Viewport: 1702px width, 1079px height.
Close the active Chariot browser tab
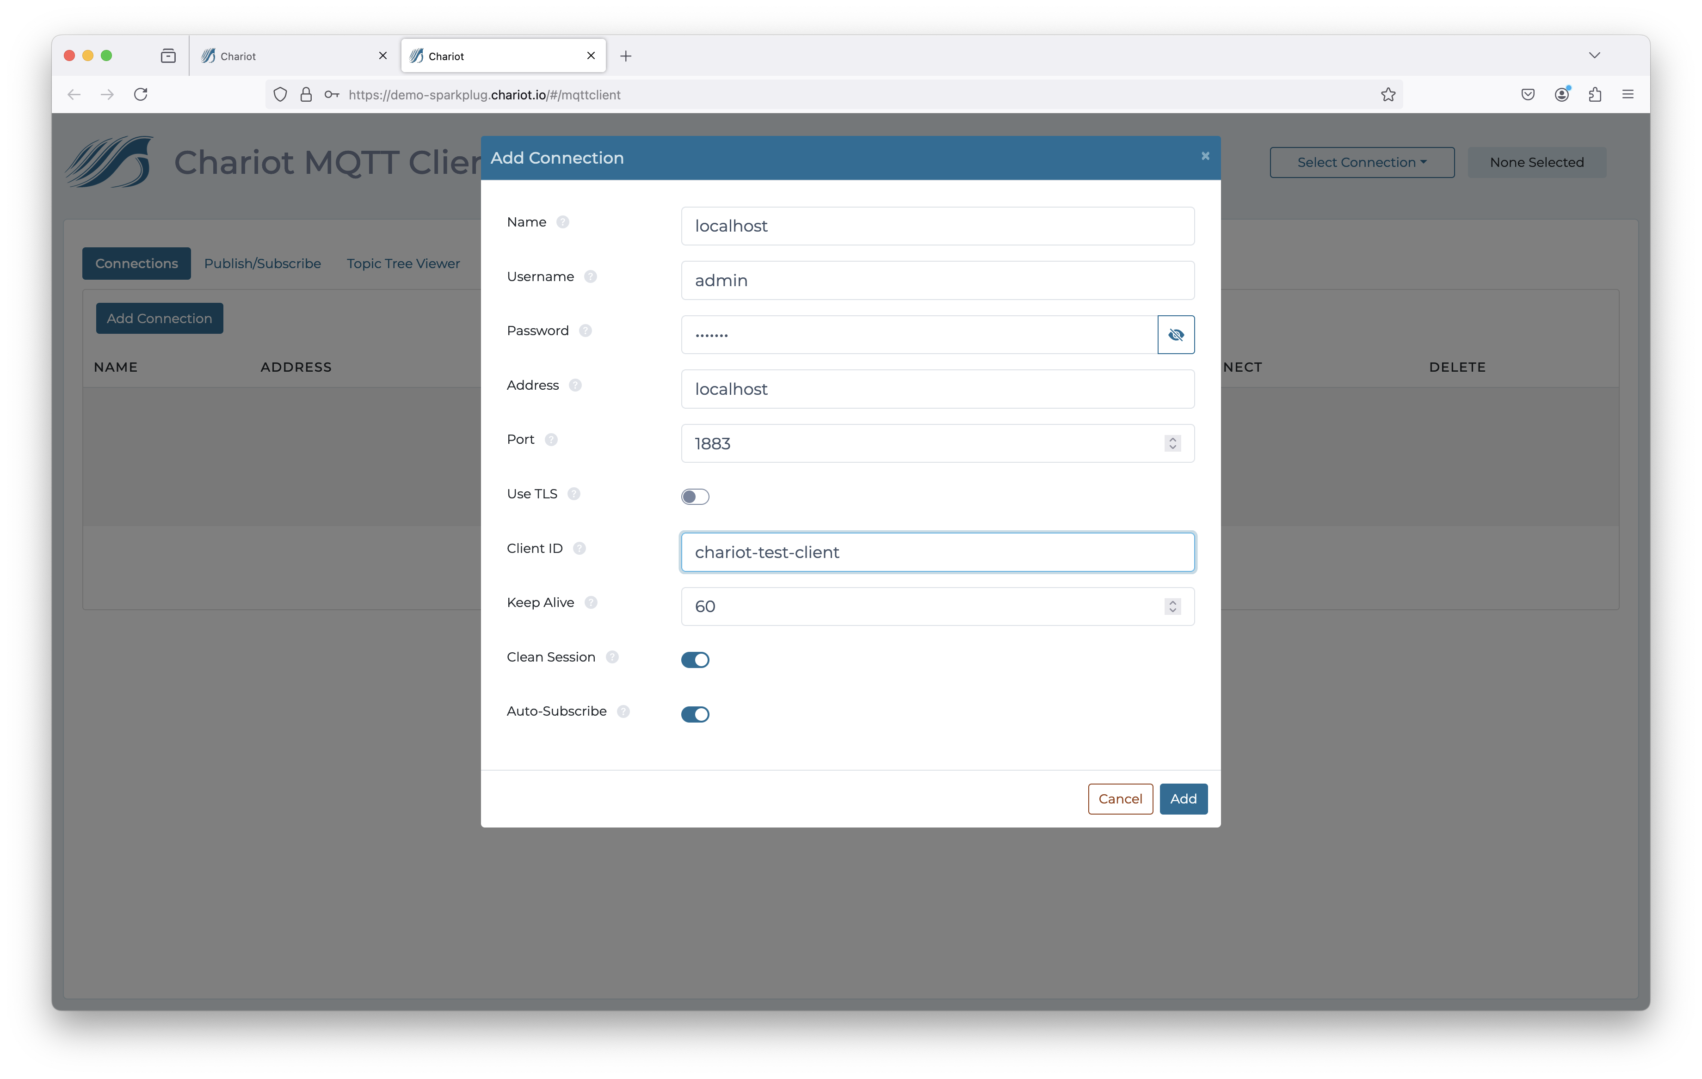click(591, 56)
